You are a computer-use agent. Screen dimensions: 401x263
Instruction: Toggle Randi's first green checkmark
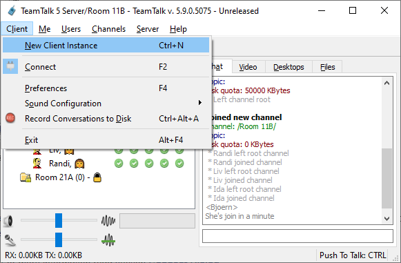click(x=119, y=163)
